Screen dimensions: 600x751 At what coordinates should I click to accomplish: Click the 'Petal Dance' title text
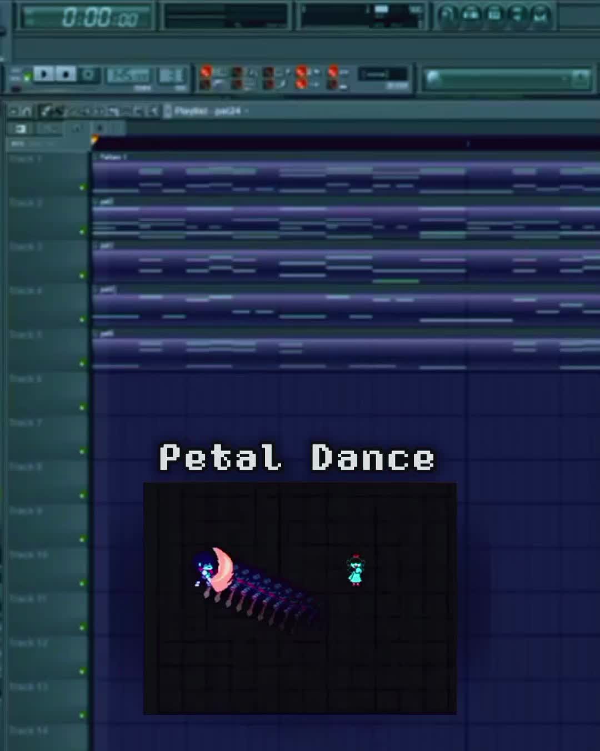(297, 458)
